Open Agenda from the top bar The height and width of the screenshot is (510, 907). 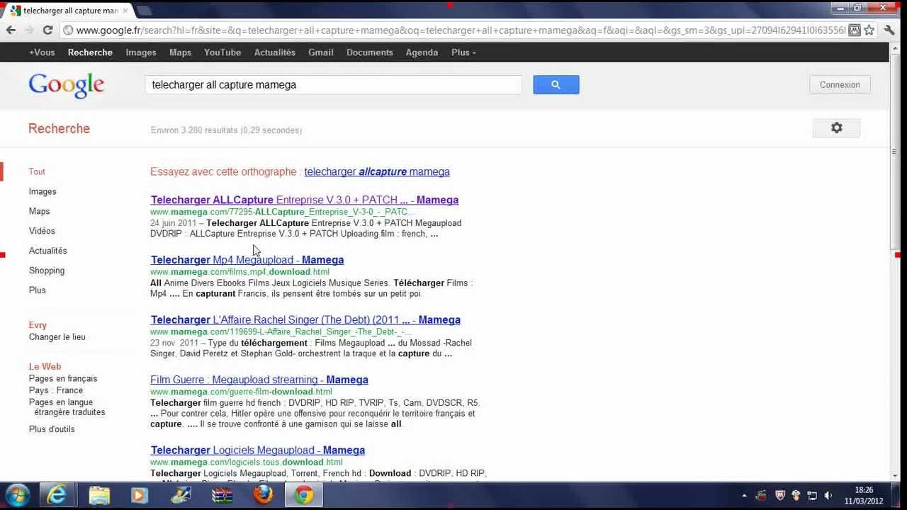pyautogui.click(x=422, y=52)
